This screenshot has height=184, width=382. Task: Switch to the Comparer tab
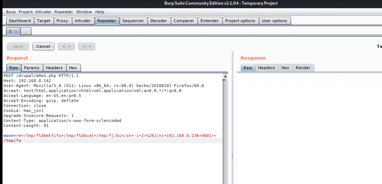coord(184,21)
